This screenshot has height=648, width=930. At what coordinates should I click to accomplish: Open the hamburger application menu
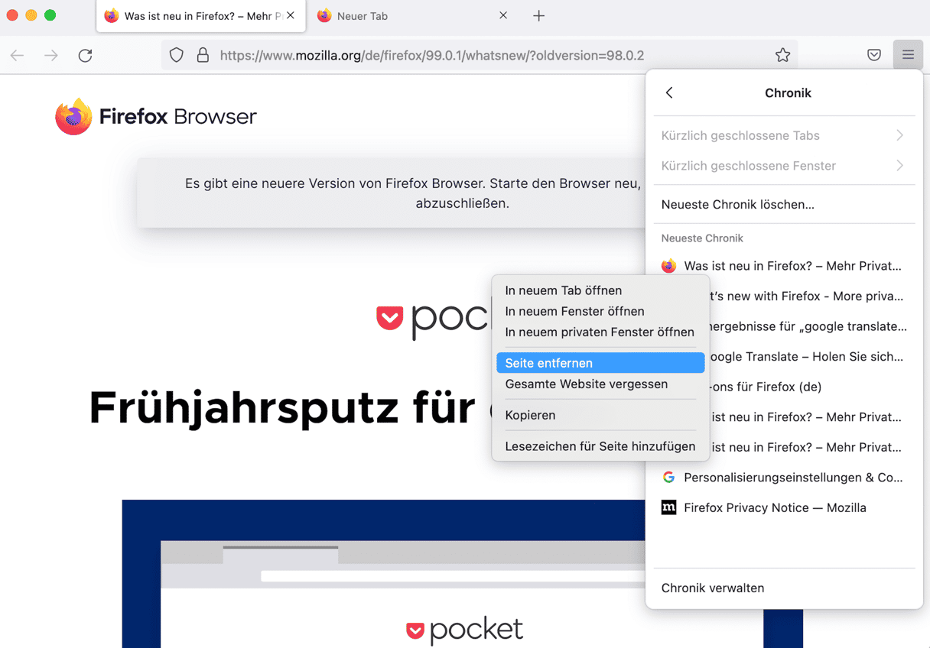908,55
